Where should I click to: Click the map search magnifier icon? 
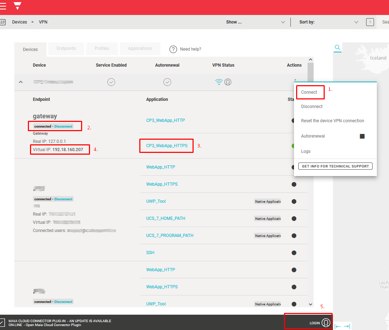click(337, 48)
